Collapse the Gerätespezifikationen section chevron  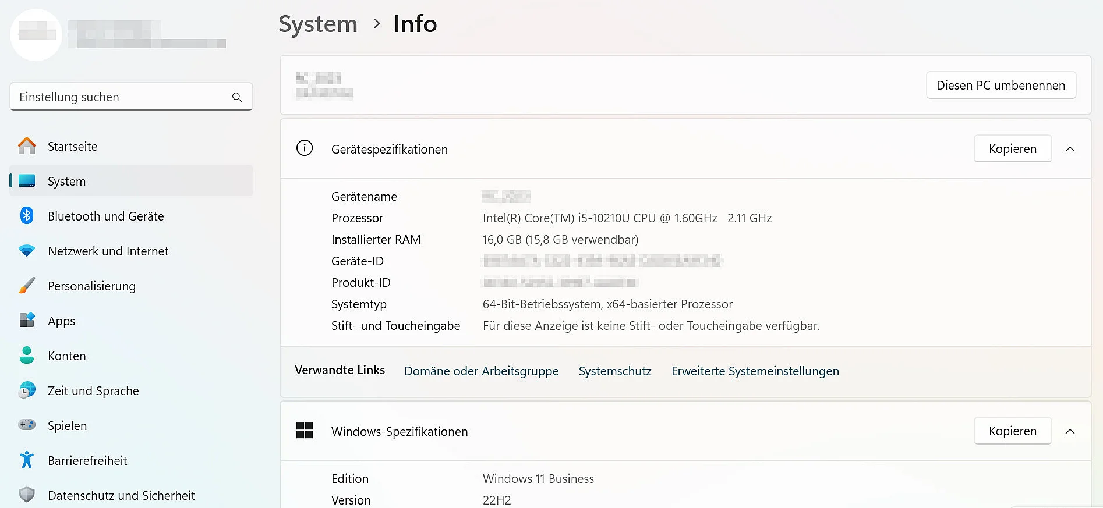(x=1070, y=149)
